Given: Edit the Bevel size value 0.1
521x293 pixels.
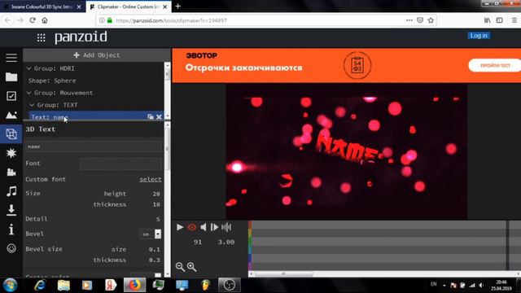Looking at the screenshot, I should [154, 249].
